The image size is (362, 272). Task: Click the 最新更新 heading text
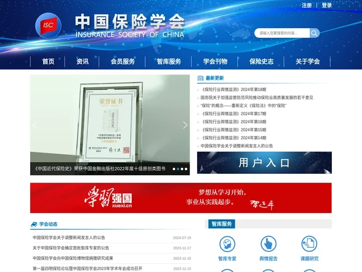[215, 78]
